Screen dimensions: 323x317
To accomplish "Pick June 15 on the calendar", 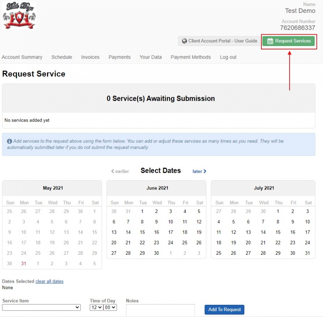I will tap(142, 232).
